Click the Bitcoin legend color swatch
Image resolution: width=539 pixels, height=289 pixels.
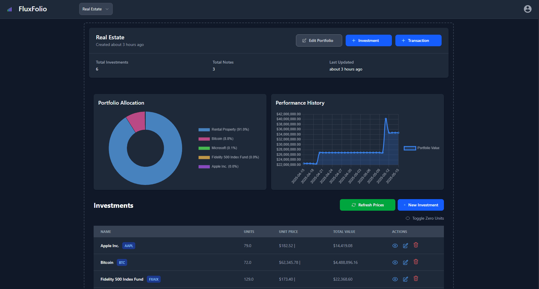204,139
